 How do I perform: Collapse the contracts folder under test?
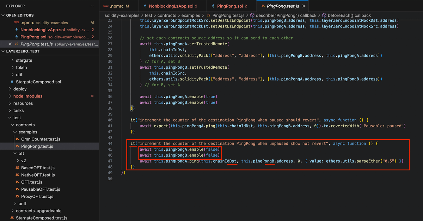click(x=25, y=125)
